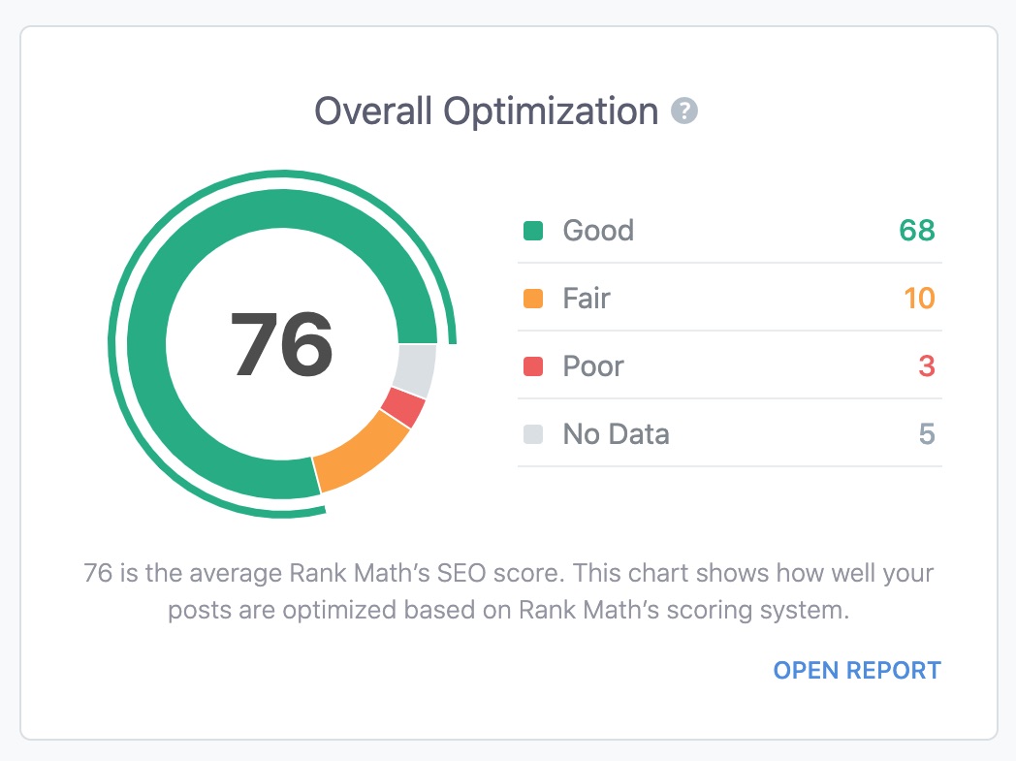The height and width of the screenshot is (761, 1016).
Task: Click the Overall Optimization heading
Action: tap(485, 111)
